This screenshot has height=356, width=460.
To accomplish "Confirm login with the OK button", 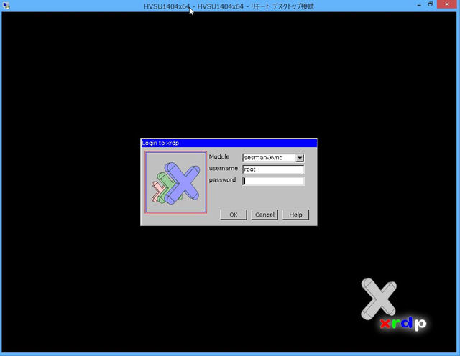I will pos(233,215).
